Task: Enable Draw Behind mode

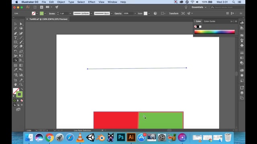Action: click(18, 105)
